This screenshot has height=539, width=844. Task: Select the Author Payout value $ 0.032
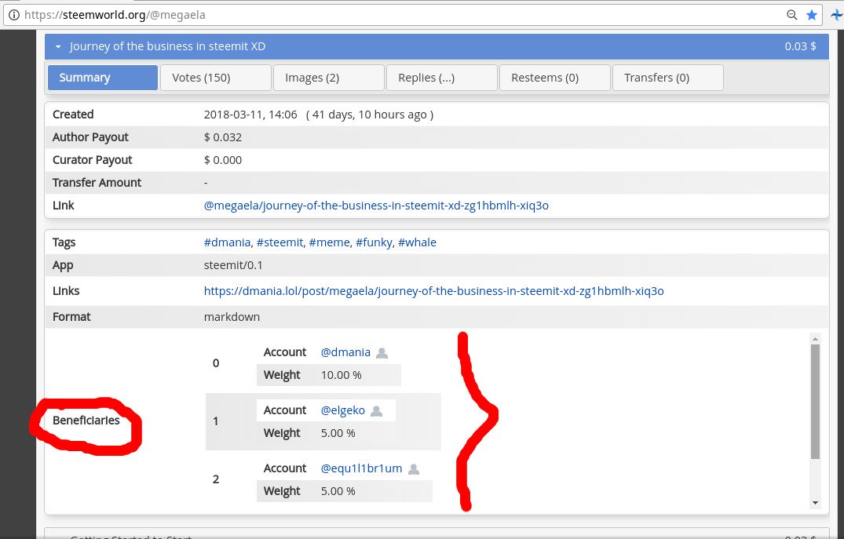[223, 137]
